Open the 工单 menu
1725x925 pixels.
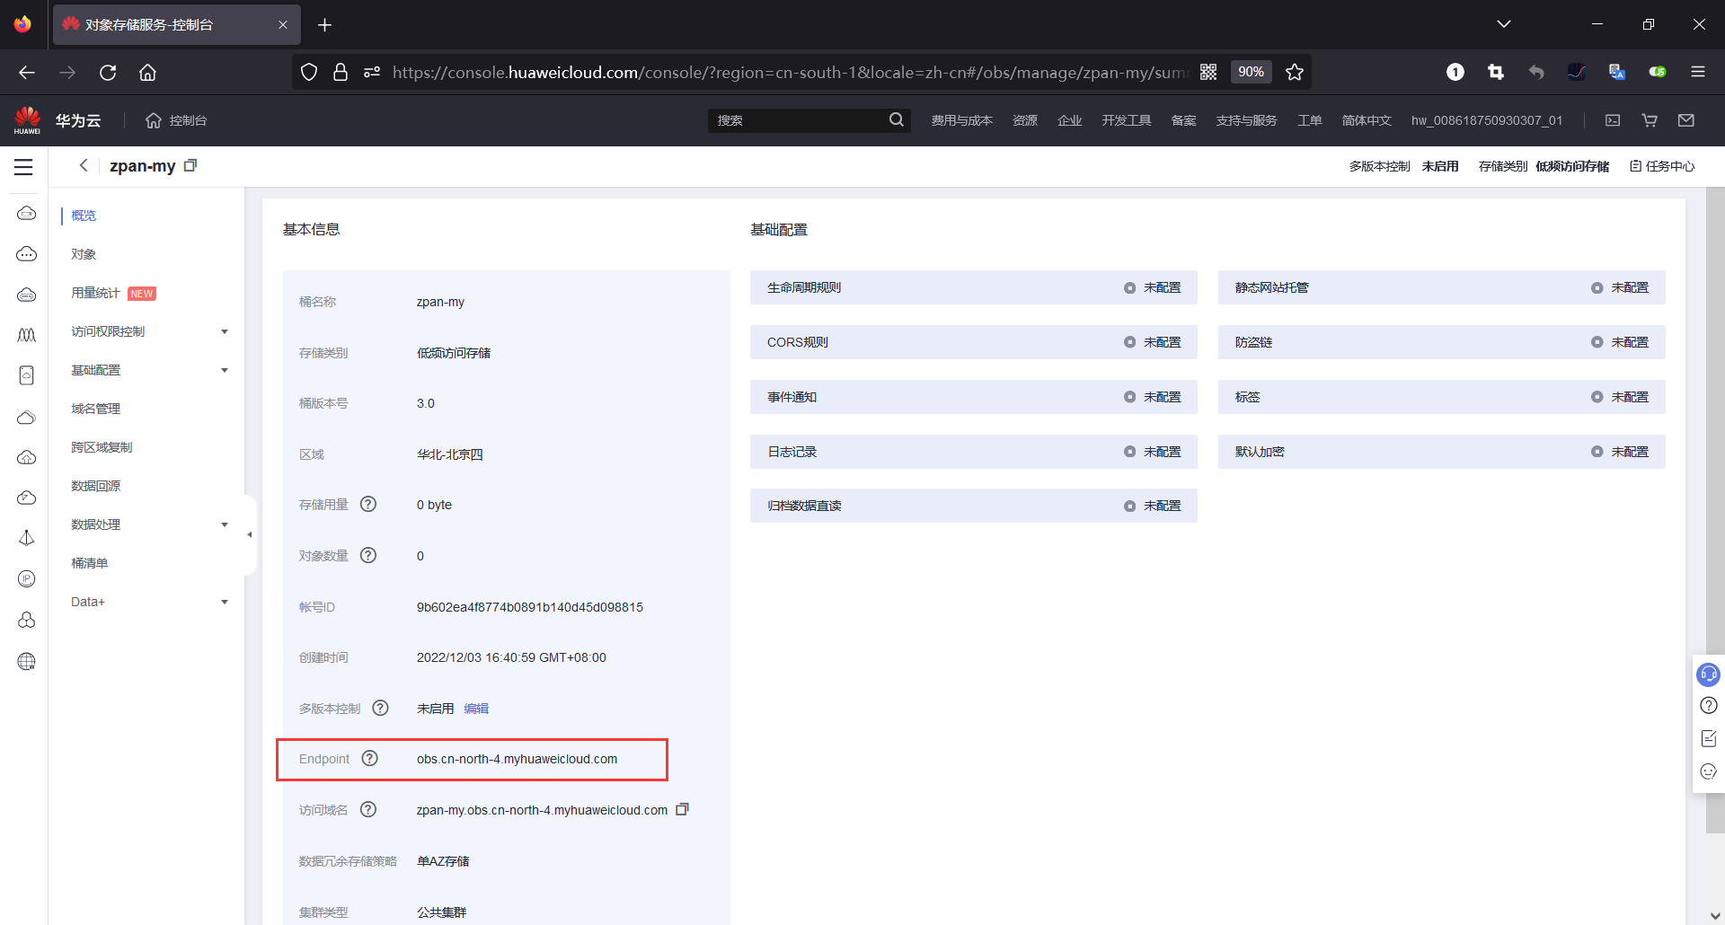pyautogui.click(x=1309, y=120)
